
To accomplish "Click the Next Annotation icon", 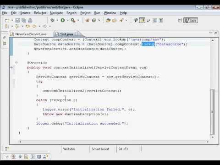I will point(6,26).
